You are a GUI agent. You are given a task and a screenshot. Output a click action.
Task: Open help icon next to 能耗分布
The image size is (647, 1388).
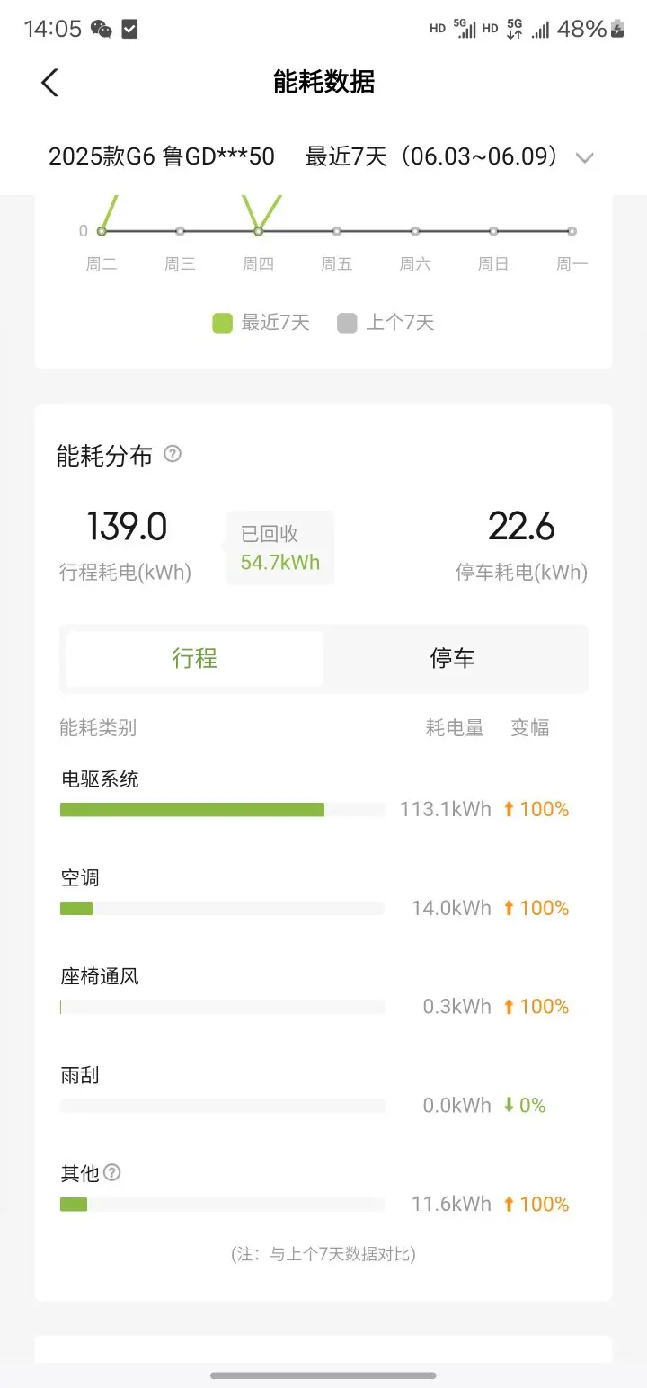click(x=173, y=454)
